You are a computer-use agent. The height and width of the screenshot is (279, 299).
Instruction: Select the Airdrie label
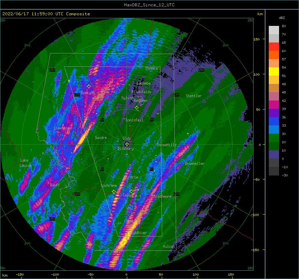[131, 177]
